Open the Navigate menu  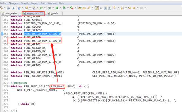(x=14, y=3)
